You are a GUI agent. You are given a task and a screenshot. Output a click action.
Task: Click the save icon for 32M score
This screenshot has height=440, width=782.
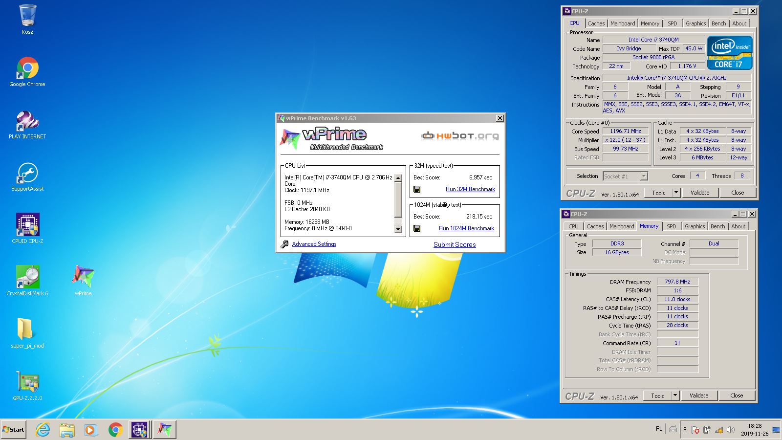coord(417,189)
